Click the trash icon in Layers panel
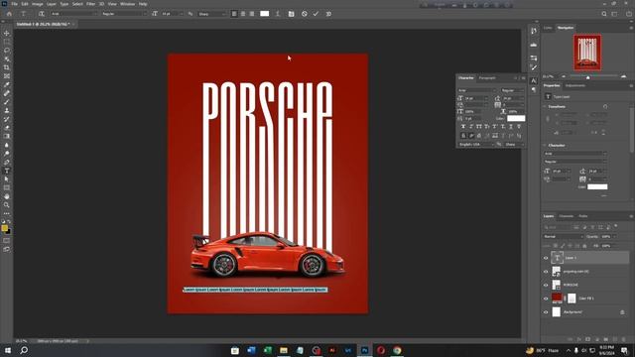Image resolution: width=635 pixels, height=357 pixels. point(624,339)
